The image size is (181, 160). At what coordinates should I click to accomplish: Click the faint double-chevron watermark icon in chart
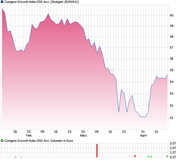[111, 70]
